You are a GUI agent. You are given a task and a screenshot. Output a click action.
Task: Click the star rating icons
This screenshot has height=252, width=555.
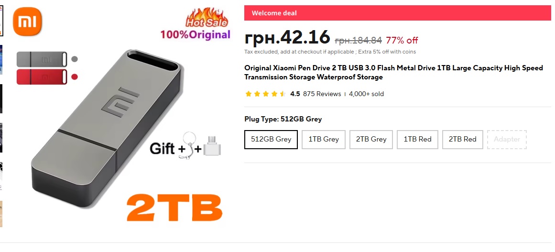tap(265, 94)
